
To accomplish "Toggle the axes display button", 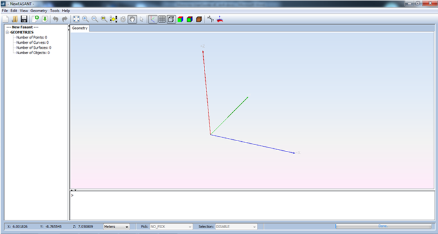I will coord(152,19).
